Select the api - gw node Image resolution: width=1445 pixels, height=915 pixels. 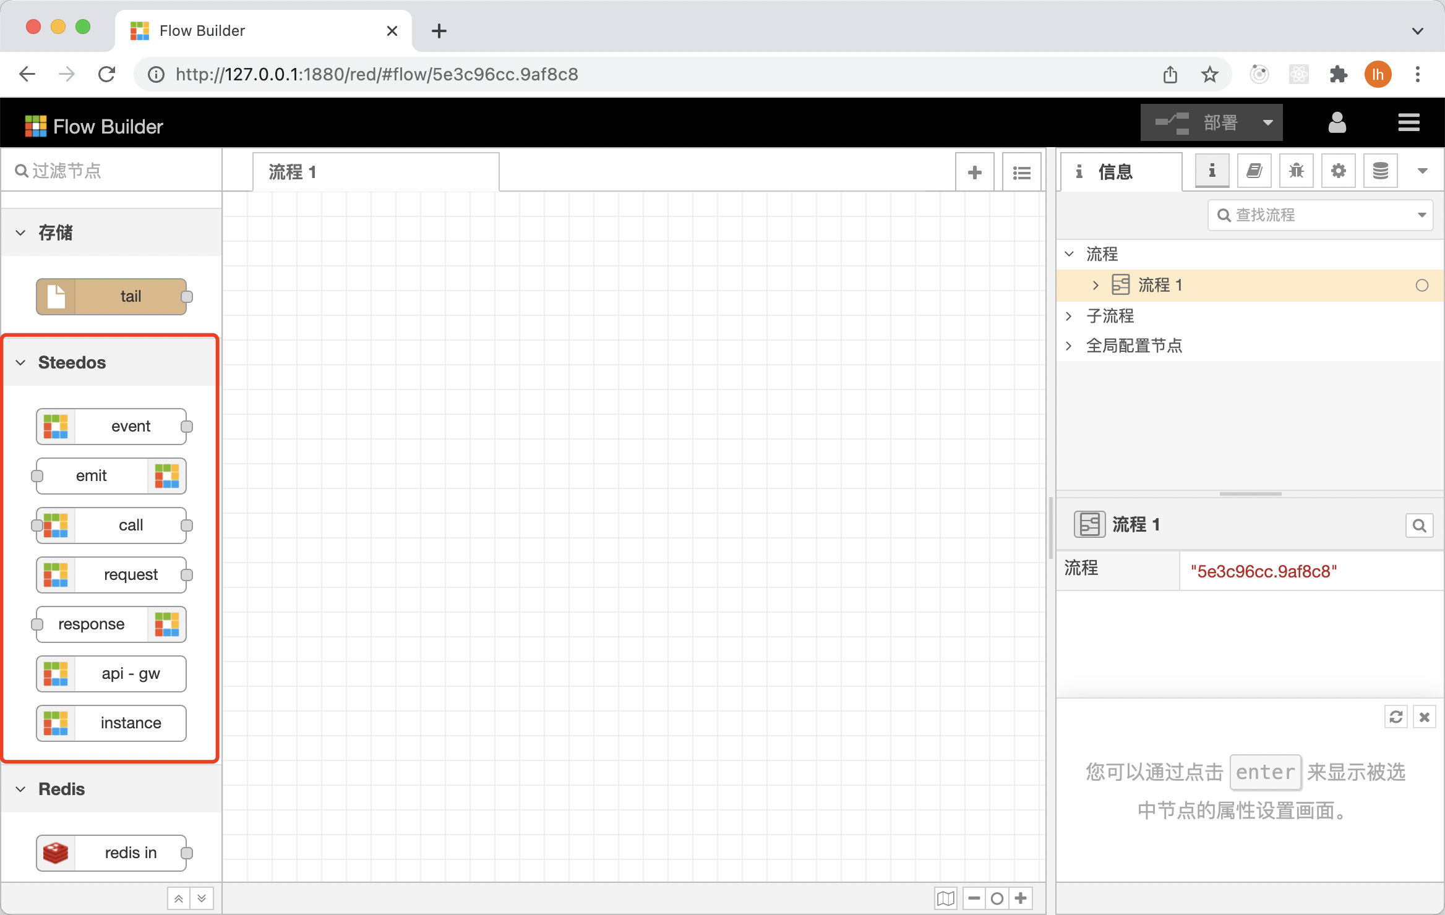click(111, 674)
